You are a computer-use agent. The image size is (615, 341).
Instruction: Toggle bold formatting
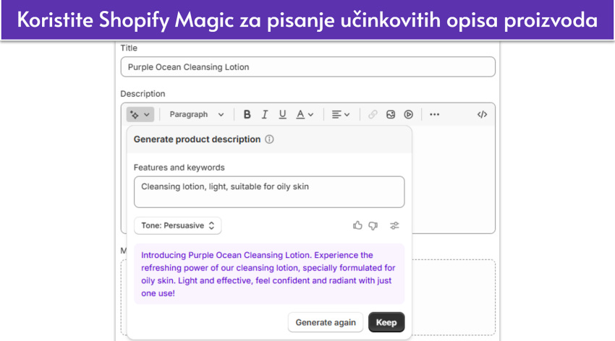247,114
